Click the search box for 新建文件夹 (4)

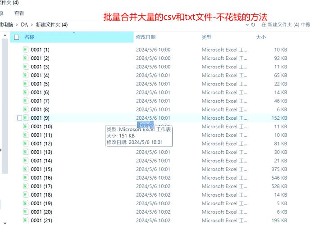click(x=284, y=25)
